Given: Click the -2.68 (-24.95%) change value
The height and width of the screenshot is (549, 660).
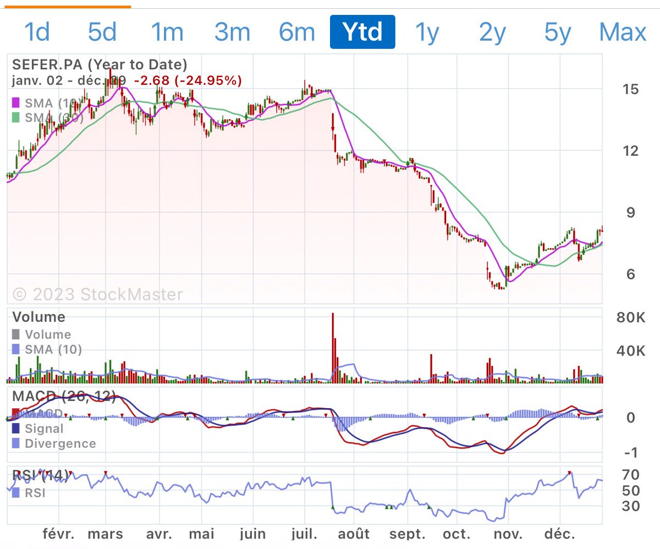Looking at the screenshot, I should pos(188,81).
